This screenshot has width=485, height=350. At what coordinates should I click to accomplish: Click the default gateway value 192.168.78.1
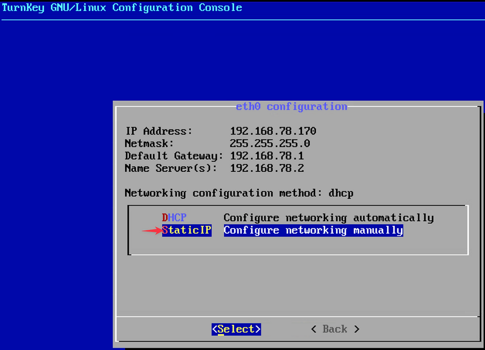click(267, 155)
